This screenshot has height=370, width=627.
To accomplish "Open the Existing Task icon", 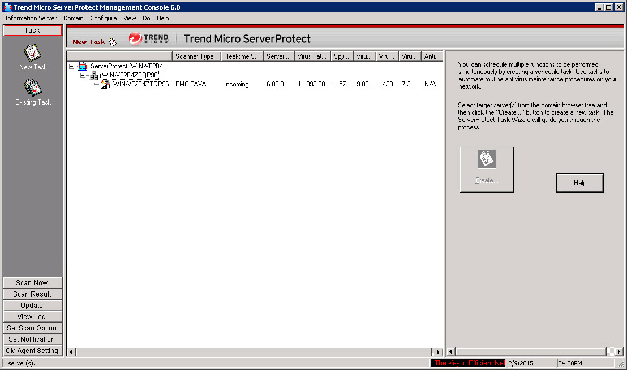I will pos(32,88).
